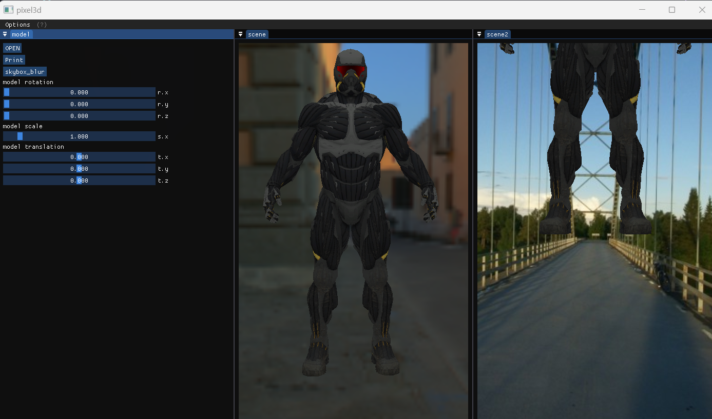The image size is (712, 419).
Task: Click the t.z label text
Action: click(x=163, y=181)
